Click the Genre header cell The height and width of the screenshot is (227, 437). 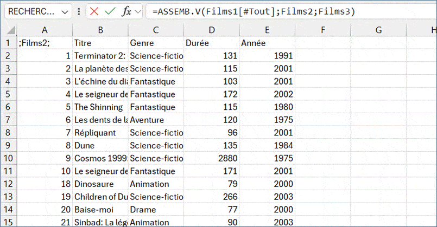(156, 43)
